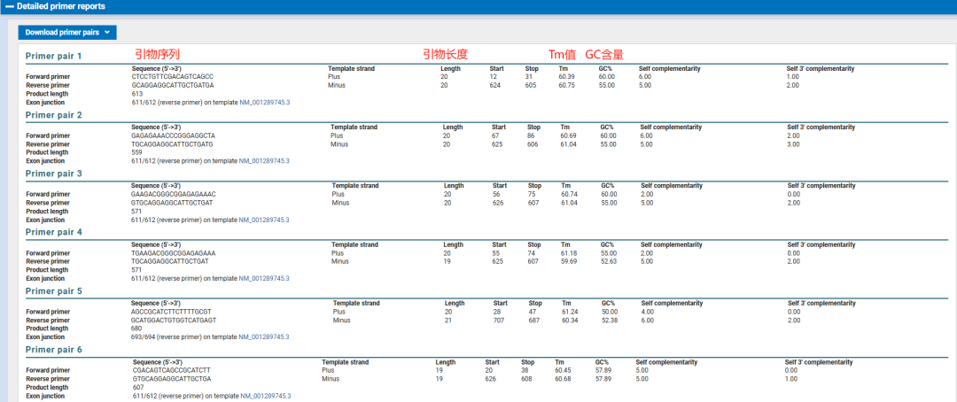
Task: Click GC% value 52.38
Action: [x=611, y=320]
